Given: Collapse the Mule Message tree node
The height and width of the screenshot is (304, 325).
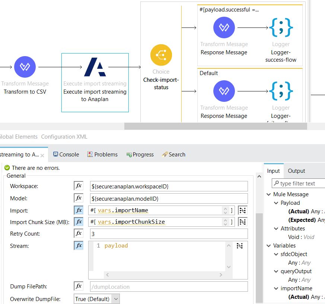Looking at the screenshot, I should point(269,194).
